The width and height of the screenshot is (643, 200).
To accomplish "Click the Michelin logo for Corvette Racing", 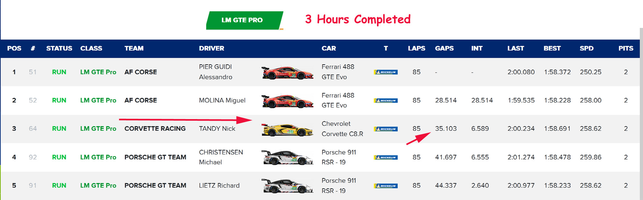I will pyautogui.click(x=386, y=129).
